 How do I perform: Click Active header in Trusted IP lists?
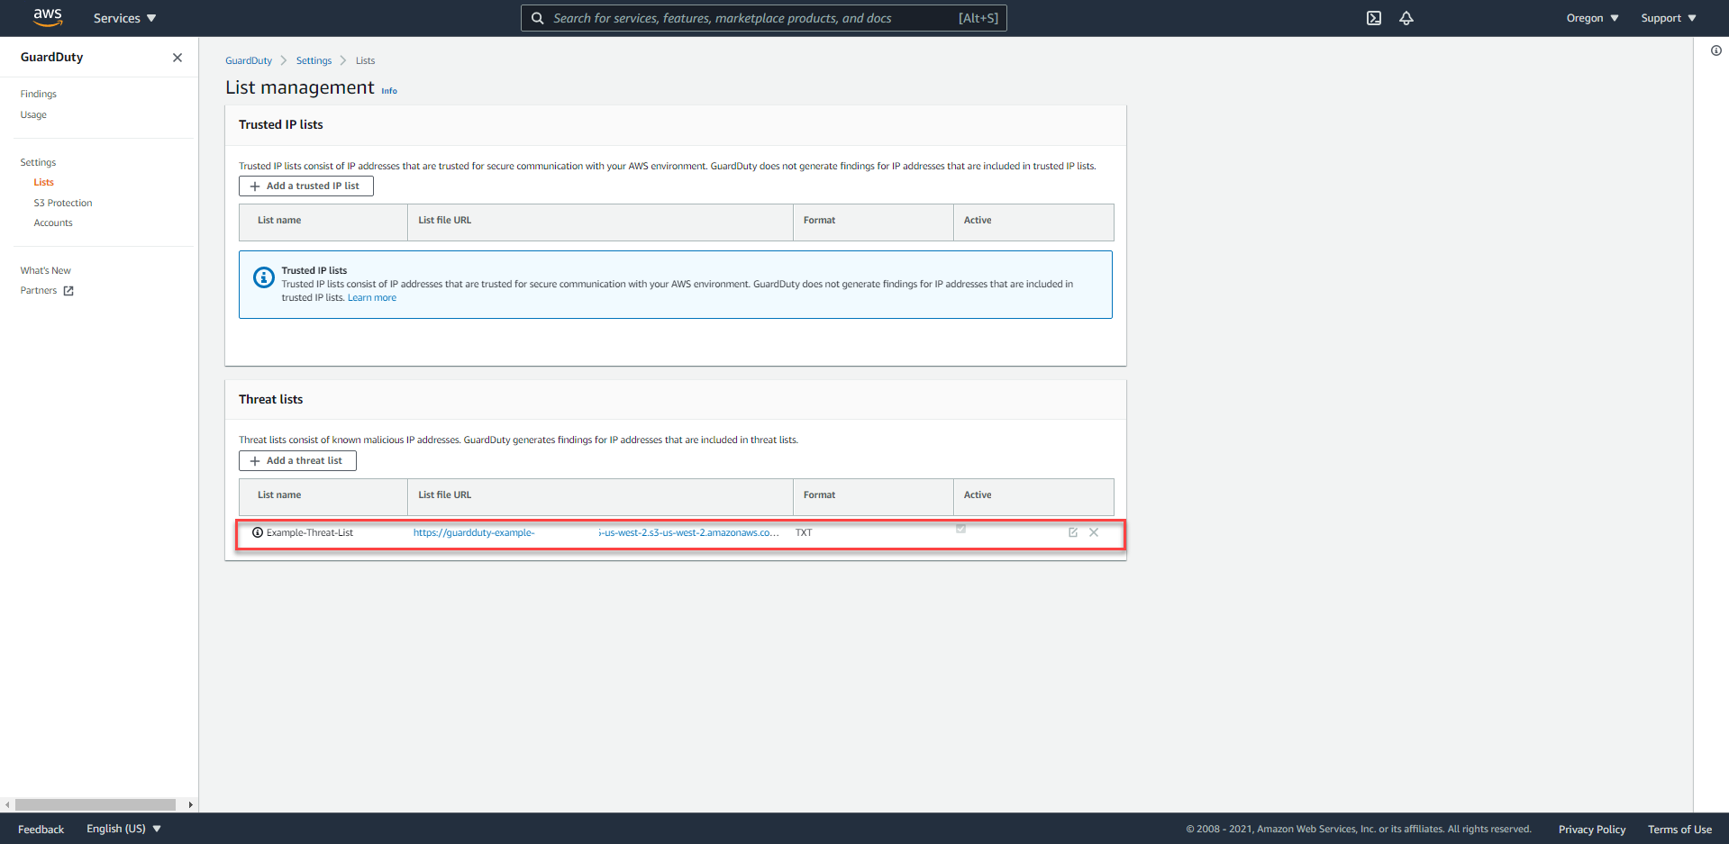pos(978,220)
